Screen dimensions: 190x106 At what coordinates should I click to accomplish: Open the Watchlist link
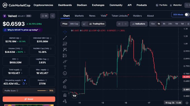pos(176,5)
